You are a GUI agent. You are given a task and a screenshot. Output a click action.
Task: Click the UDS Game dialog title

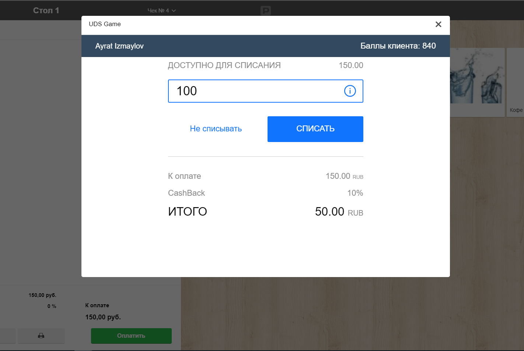(105, 24)
